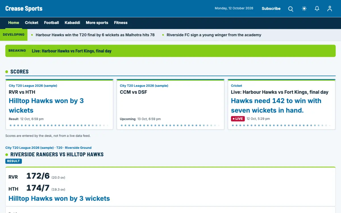The width and height of the screenshot is (341, 213).
Task: Go to the Fitness nav item
Action: point(121,23)
